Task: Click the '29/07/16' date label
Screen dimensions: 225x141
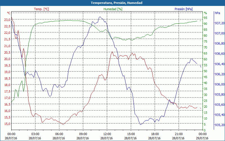Action: tap(202, 138)
